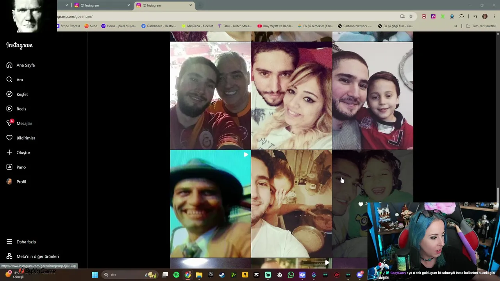Image resolution: width=500 pixels, height=281 pixels.
Task: Click the taskbar Ara search box
Action: 130,275
